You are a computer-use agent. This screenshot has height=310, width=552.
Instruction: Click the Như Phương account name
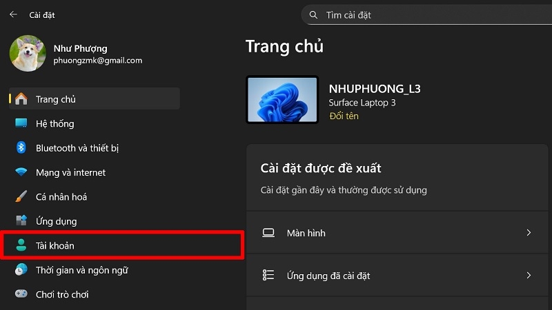tap(80, 48)
